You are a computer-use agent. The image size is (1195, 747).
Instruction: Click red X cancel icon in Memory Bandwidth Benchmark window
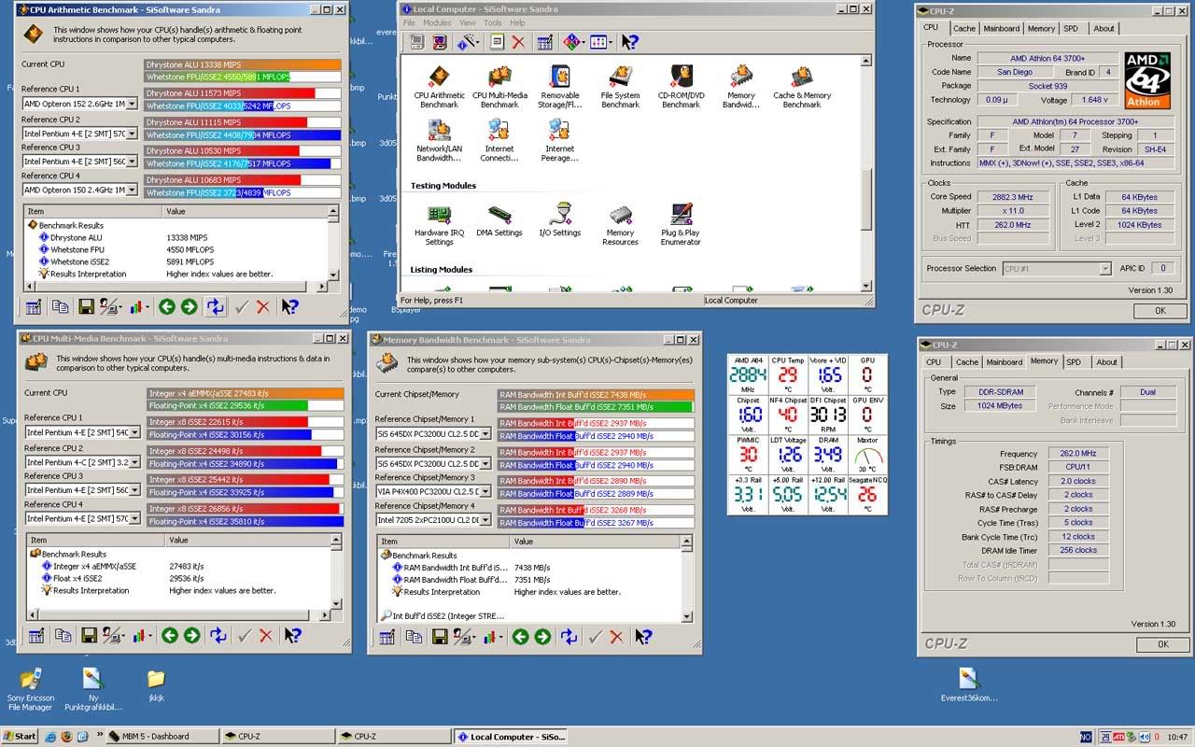click(616, 637)
